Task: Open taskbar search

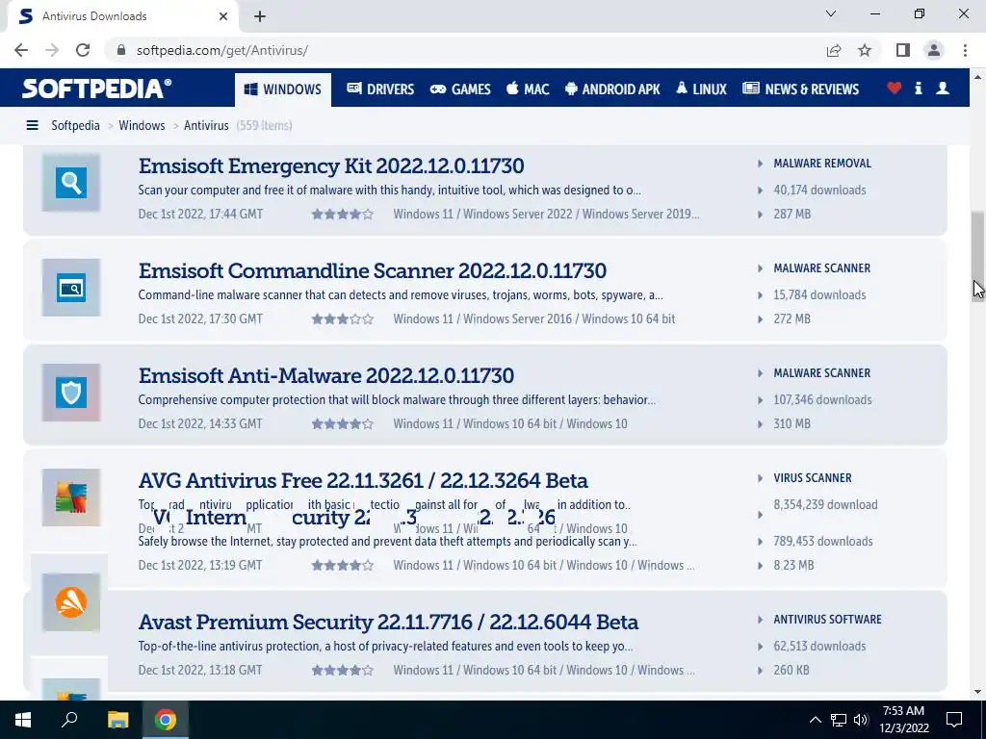Action: (69, 720)
